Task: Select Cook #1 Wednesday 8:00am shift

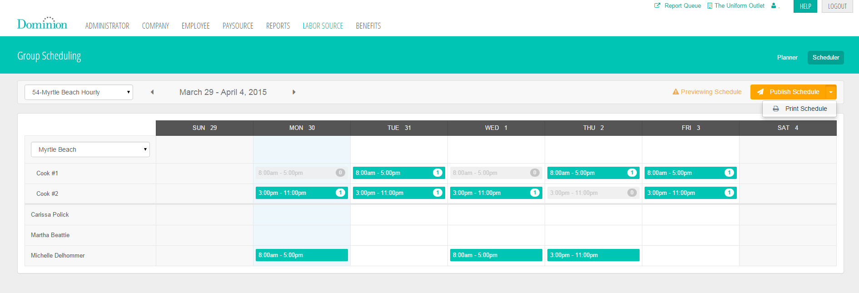Action: click(496, 173)
